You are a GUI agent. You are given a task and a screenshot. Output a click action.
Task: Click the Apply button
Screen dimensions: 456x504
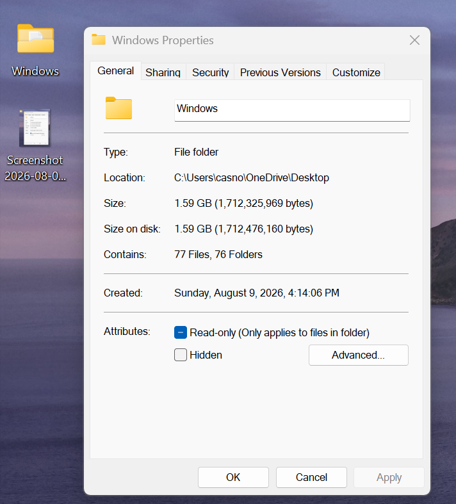click(x=389, y=477)
